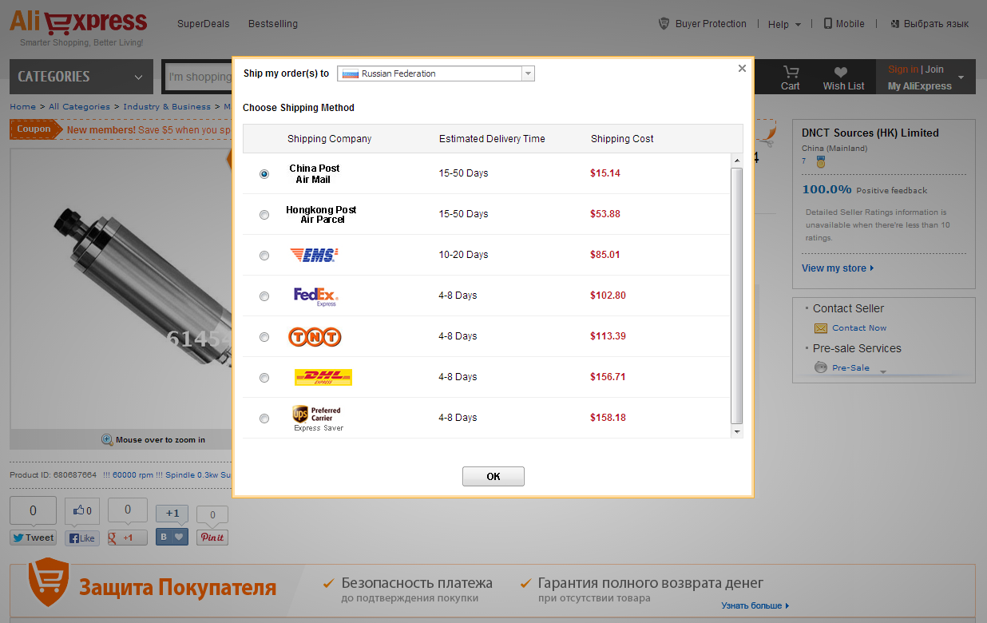Click the EMS logo
This screenshot has width=987, height=623.
[314, 255]
